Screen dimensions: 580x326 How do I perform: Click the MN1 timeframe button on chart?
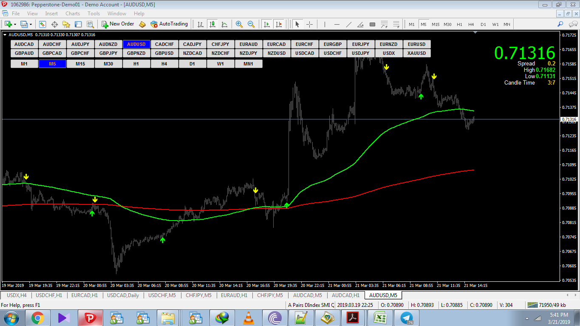249,64
